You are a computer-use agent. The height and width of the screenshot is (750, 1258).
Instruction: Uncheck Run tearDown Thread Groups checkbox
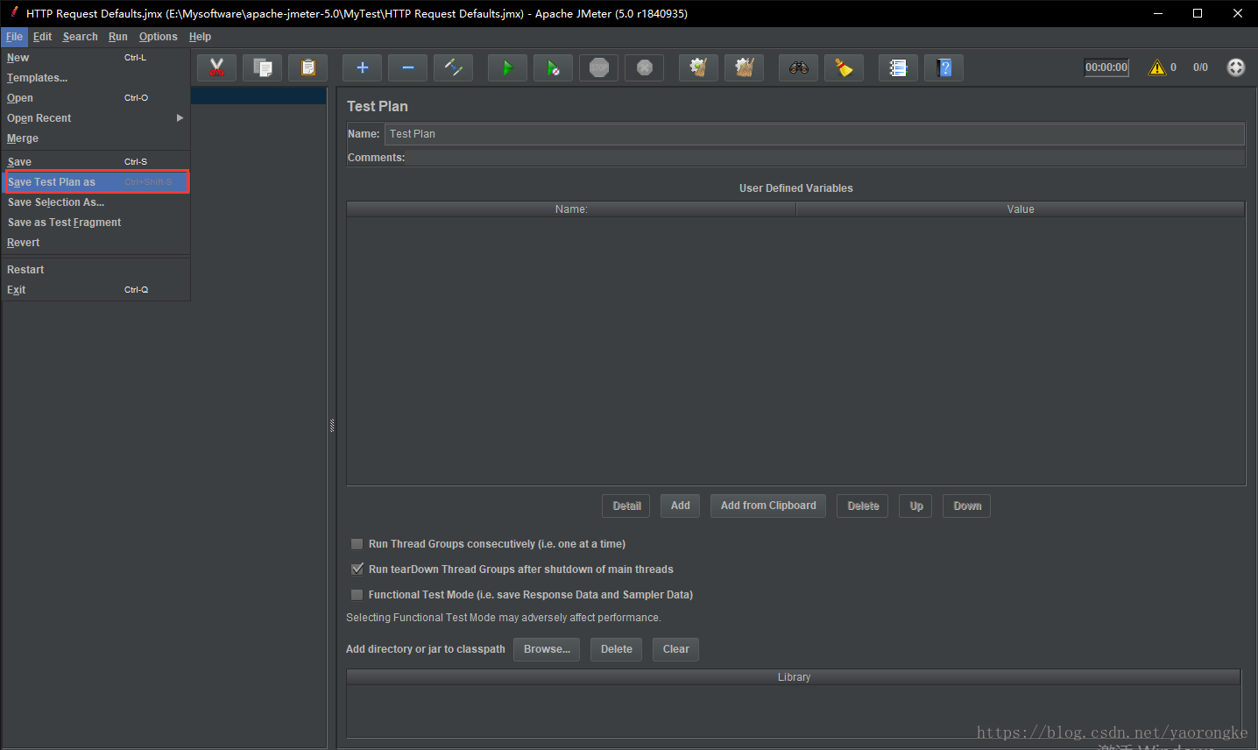pos(357,570)
